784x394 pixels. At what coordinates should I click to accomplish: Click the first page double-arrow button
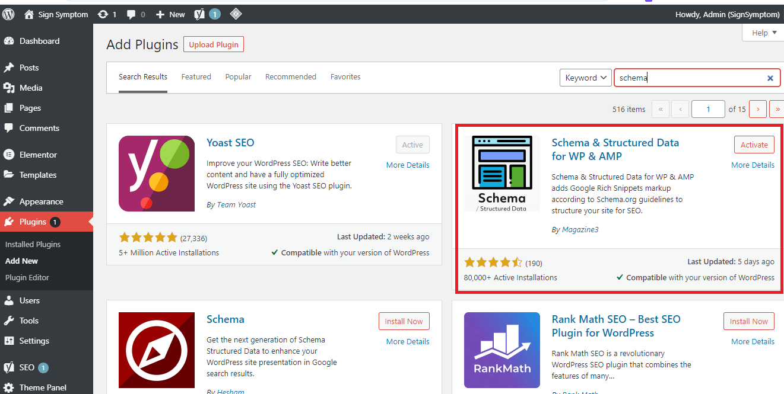click(661, 109)
